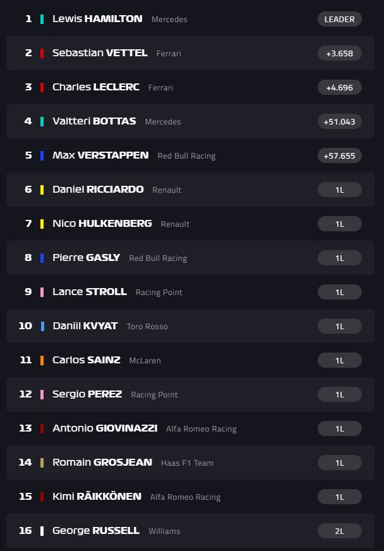This screenshot has height=551, width=384.
Task: Click George Russell's 2L badge
Action: pos(339,531)
